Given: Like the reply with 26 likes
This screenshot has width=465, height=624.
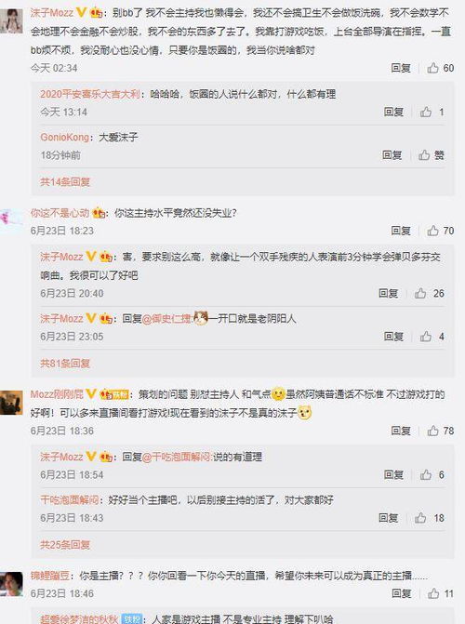Looking at the screenshot, I should 429,293.
